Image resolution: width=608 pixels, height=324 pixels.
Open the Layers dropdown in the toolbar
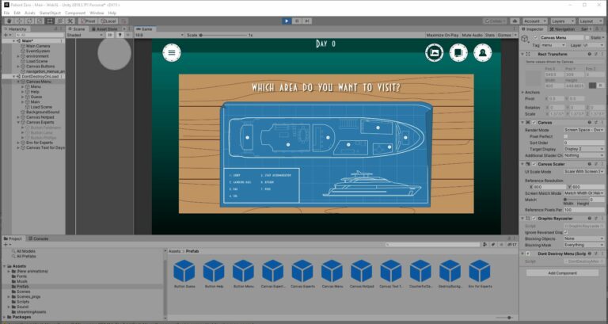pos(560,21)
